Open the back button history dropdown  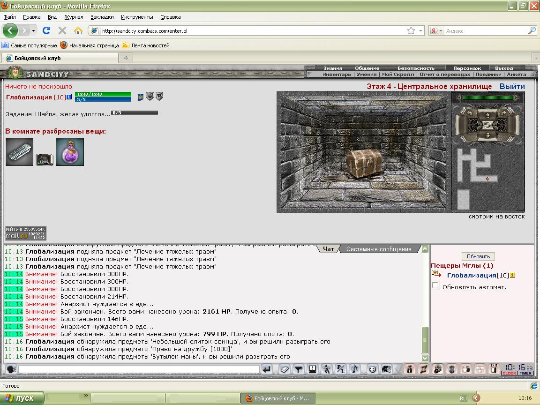[x=33, y=30]
